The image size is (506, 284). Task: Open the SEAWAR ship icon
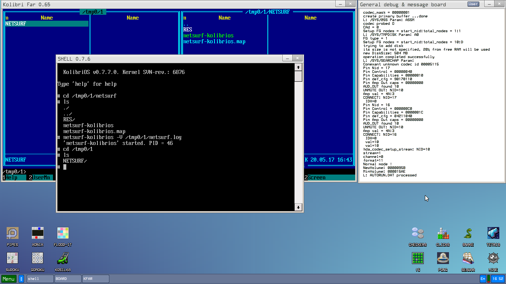pyautogui.click(x=468, y=258)
